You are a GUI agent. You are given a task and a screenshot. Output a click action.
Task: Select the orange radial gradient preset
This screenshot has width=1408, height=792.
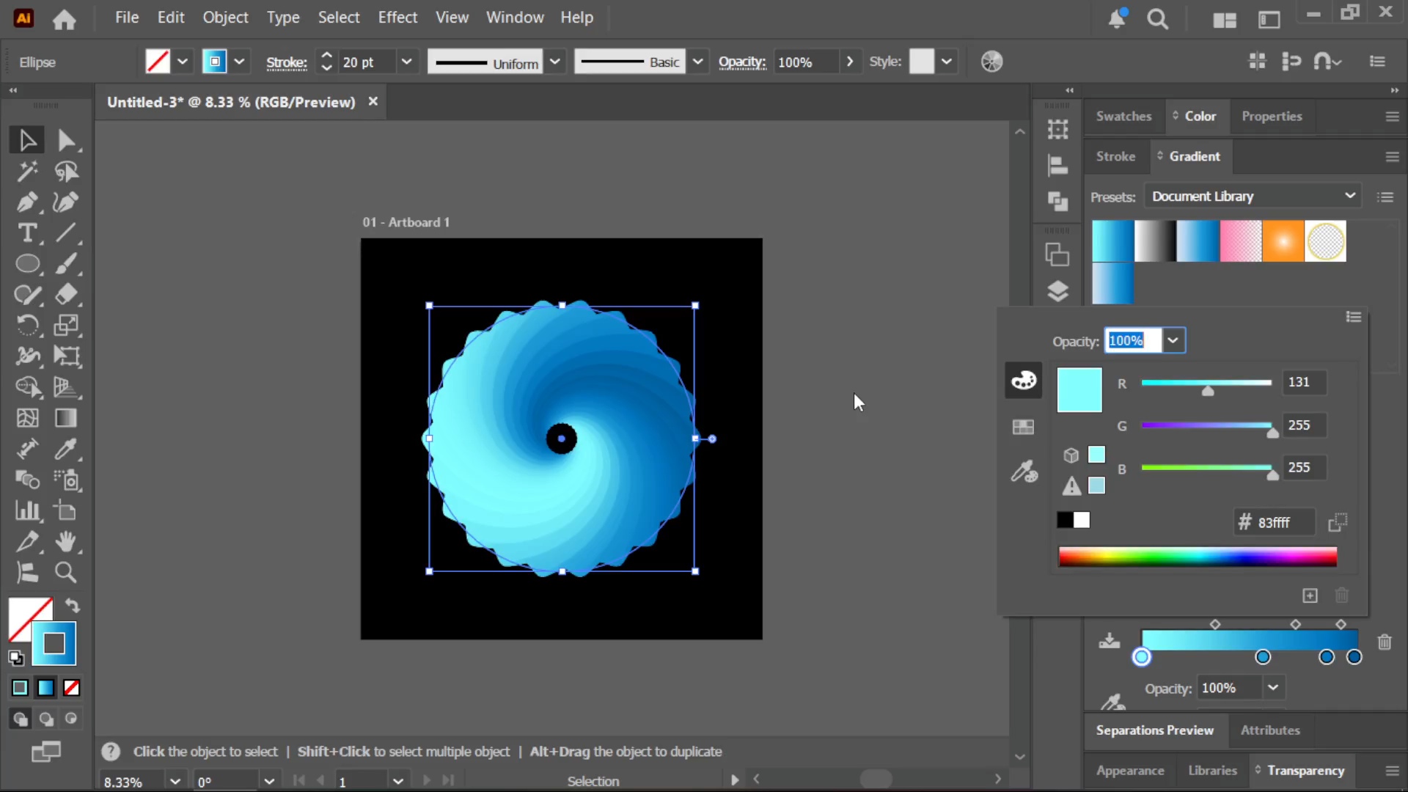(1283, 241)
